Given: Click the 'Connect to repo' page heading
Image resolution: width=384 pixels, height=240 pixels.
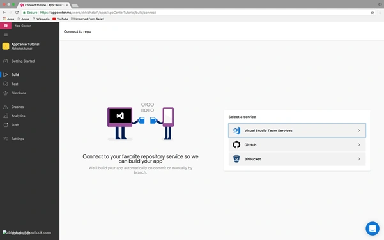Looking at the screenshot, I should (x=77, y=31).
